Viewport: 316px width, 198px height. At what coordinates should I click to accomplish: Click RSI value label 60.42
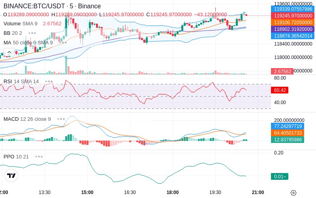(x=280, y=90)
